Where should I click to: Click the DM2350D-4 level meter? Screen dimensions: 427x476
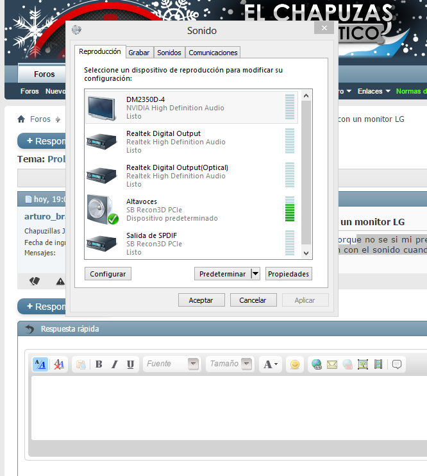point(290,107)
